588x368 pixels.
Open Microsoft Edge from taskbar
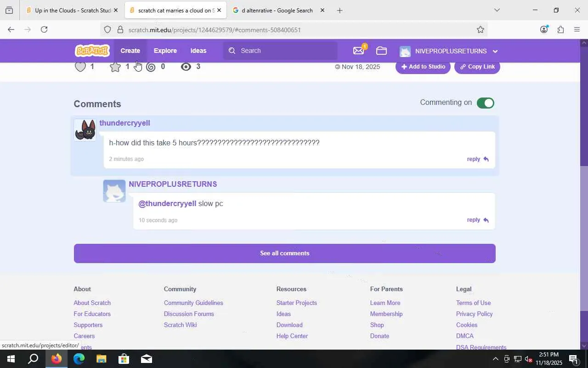pyautogui.click(x=79, y=359)
